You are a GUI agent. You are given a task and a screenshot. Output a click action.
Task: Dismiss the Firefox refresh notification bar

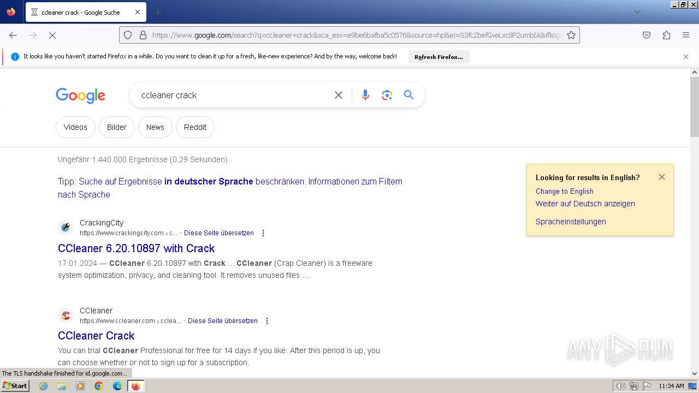tap(686, 57)
